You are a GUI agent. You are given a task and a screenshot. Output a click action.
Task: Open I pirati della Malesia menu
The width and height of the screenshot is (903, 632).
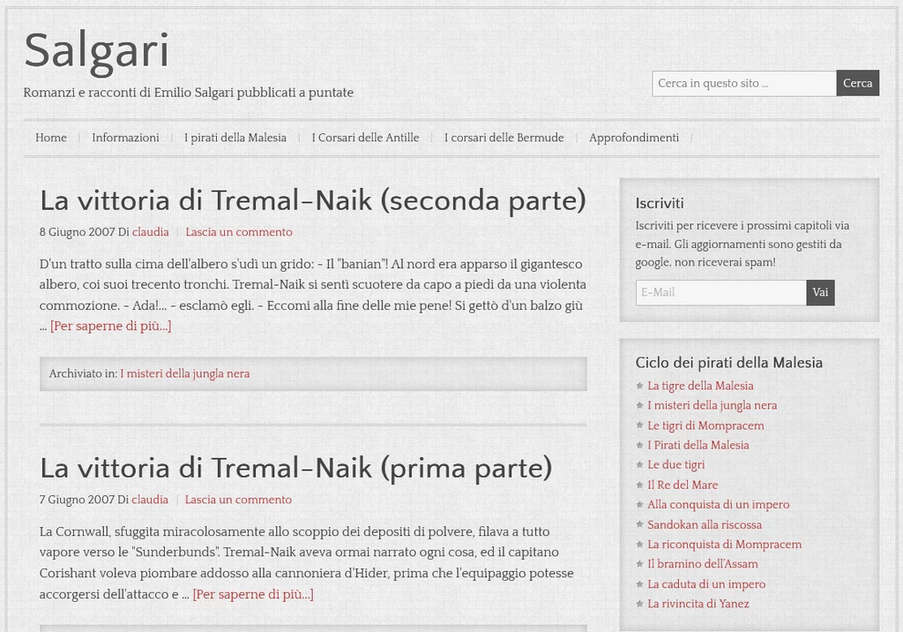(235, 138)
